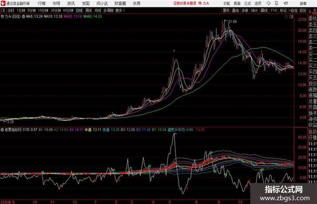Viewport: 317px width, 204px height.
Task: Click the 叠加 overlay button
Action: click(x=235, y=10)
